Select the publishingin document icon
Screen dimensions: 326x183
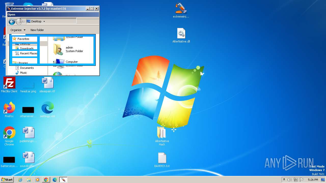tap(28, 135)
